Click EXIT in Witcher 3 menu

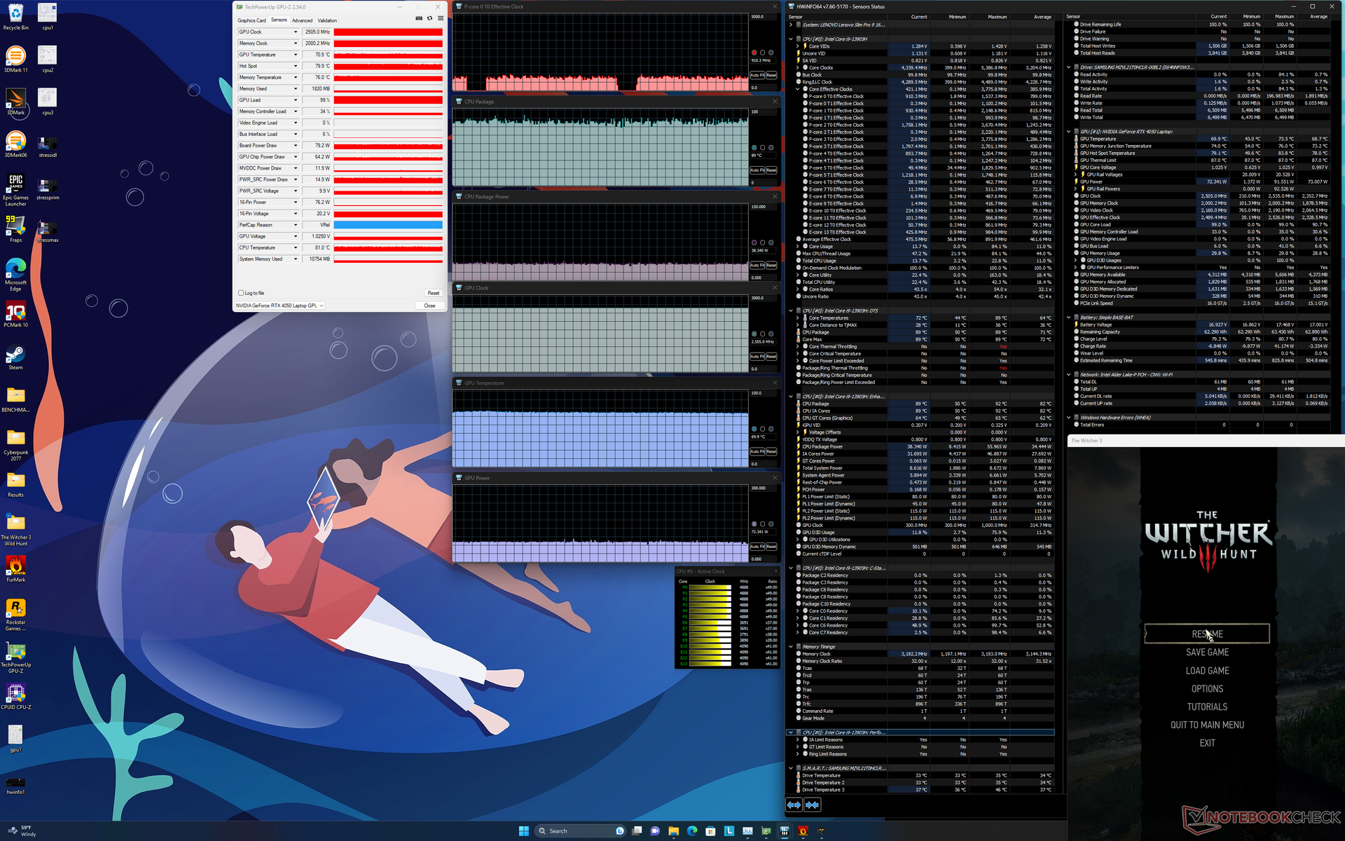coord(1207,744)
